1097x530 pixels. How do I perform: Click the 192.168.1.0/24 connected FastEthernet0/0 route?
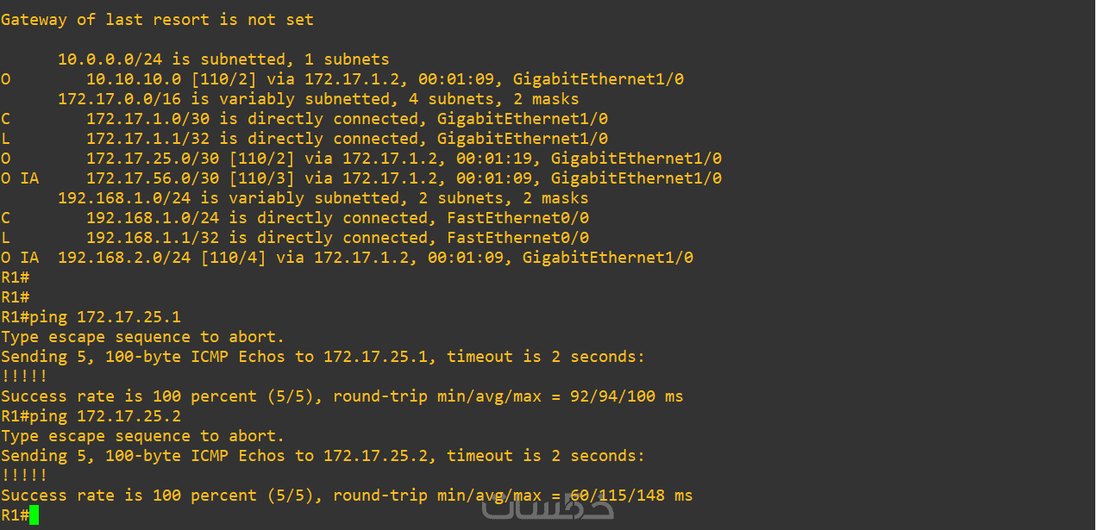(336, 218)
